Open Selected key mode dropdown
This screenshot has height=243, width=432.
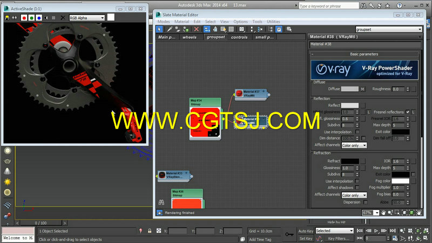pos(334,231)
